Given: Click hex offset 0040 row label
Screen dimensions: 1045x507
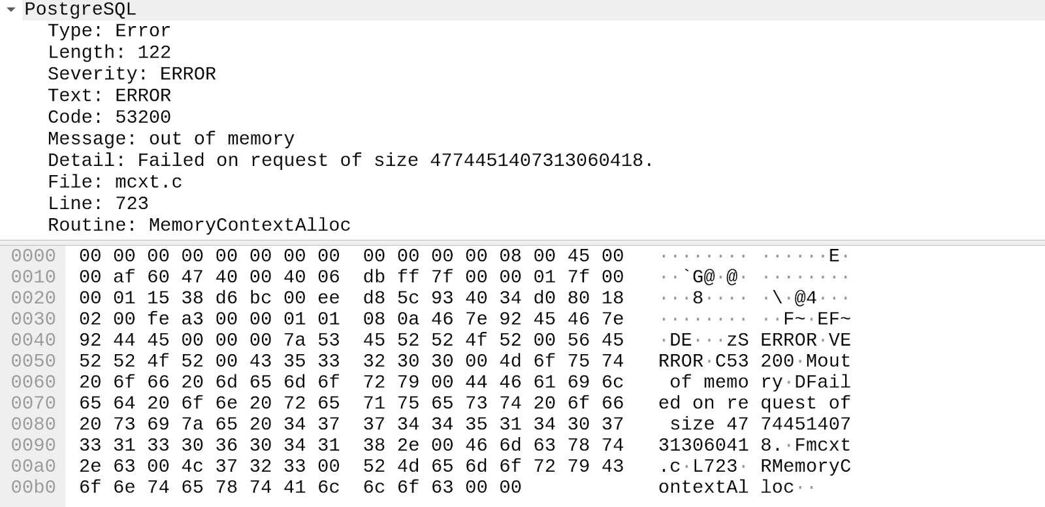Looking at the screenshot, I should click(x=33, y=340).
